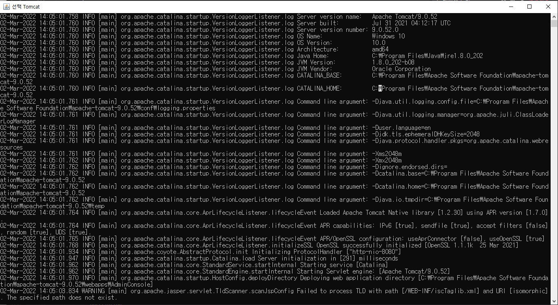Viewport: 558px width, 305px height.
Task: Click the '10.0' OS version value
Action: pyautogui.click(x=379, y=43)
